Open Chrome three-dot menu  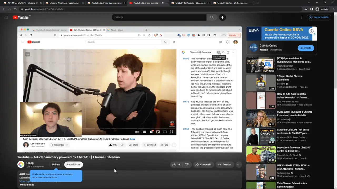pyautogui.click(x=333, y=9)
